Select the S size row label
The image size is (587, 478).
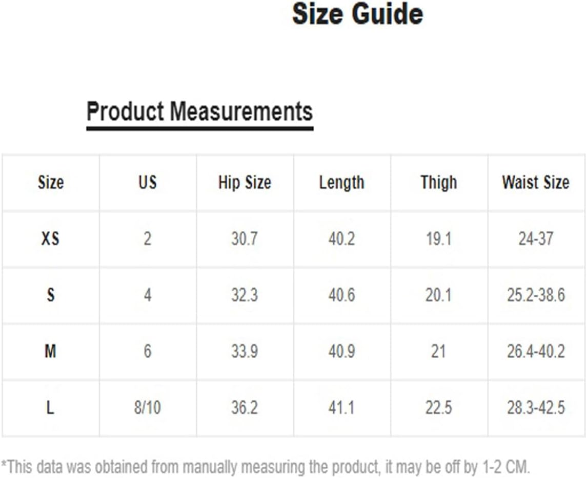(x=51, y=295)
